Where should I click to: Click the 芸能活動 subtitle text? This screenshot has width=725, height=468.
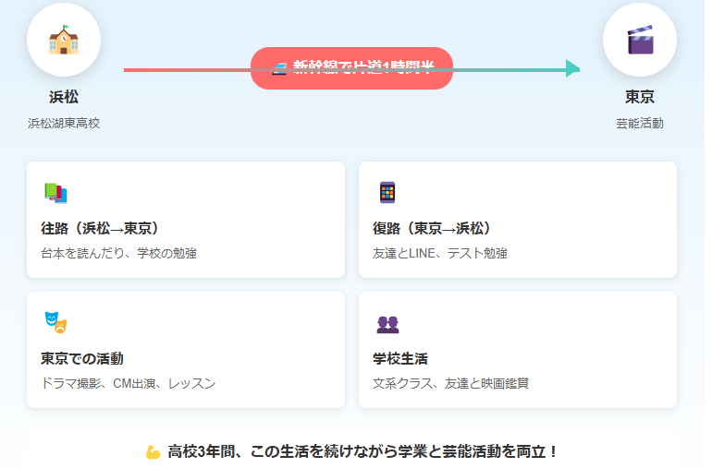coord(639,123)
